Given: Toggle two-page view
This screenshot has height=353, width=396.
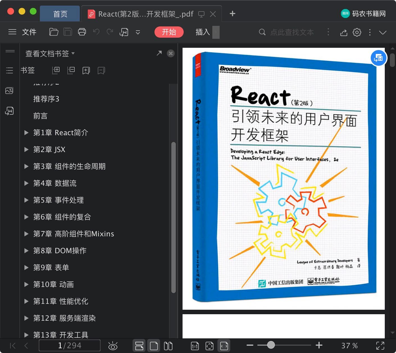Looking at the screenshot, I should click(168, 346).
